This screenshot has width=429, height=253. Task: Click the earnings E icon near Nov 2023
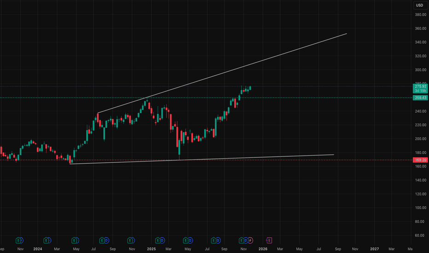coord(19,240)
